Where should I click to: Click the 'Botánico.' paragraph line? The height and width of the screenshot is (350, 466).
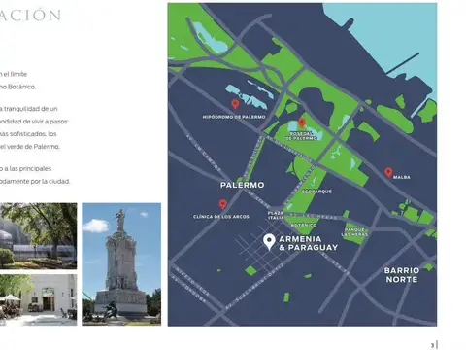pos(17,87)
